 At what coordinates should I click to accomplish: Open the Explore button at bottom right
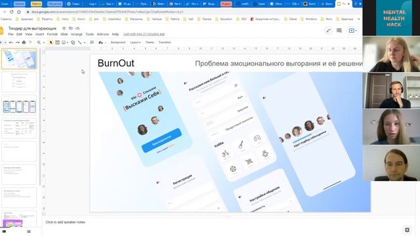407,230
